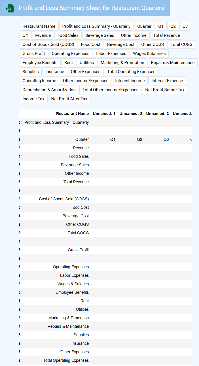
Task: Select the Cost of Goods Sold (COGS) tag
Action: click(48, 44)
